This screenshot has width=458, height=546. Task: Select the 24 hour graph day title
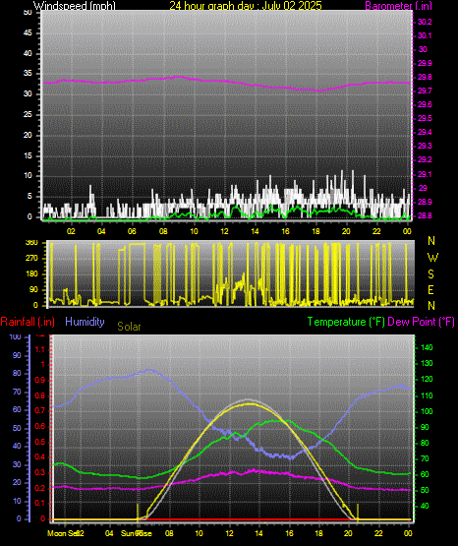[x=246, y=6]
